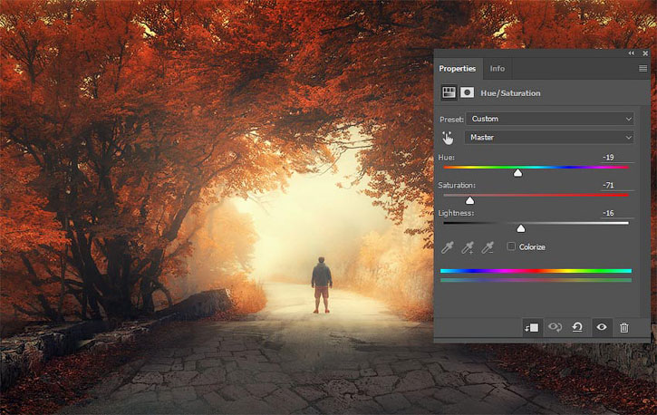Close the Properties panel
657x415 pixels.
(645, 53)
